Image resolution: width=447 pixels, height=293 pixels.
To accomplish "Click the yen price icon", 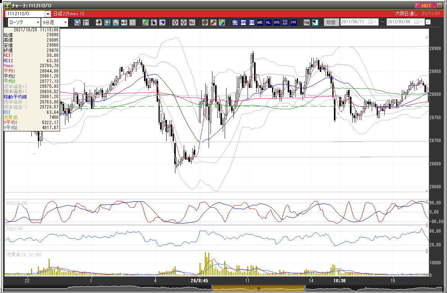I will point(124,22).
